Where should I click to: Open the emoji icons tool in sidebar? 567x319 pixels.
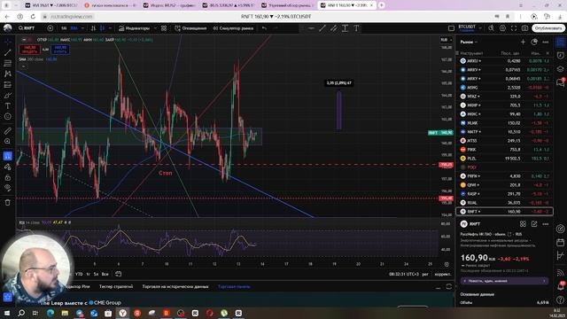(x=8, y=116)
